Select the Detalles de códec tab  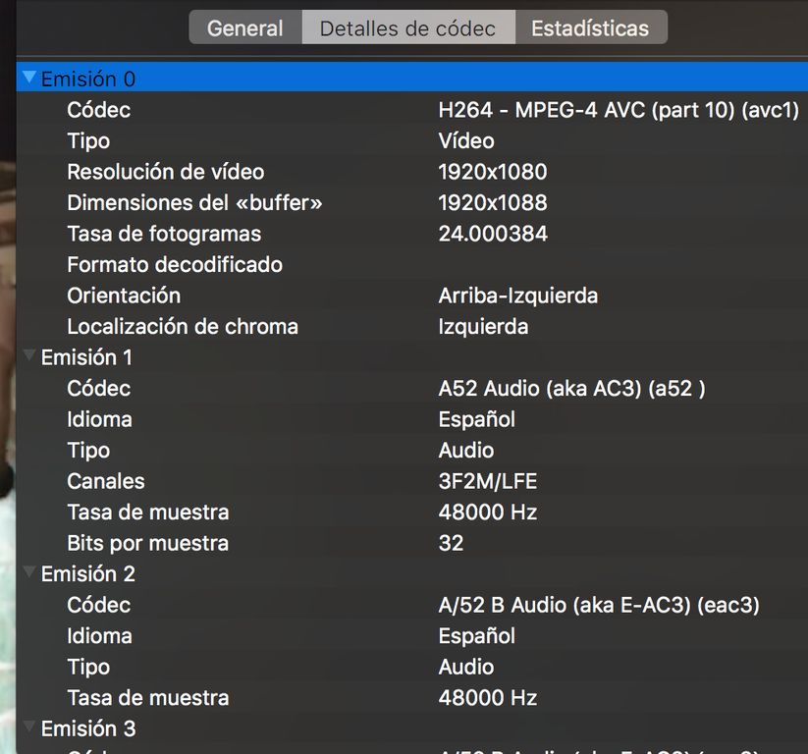click(407, 28)
